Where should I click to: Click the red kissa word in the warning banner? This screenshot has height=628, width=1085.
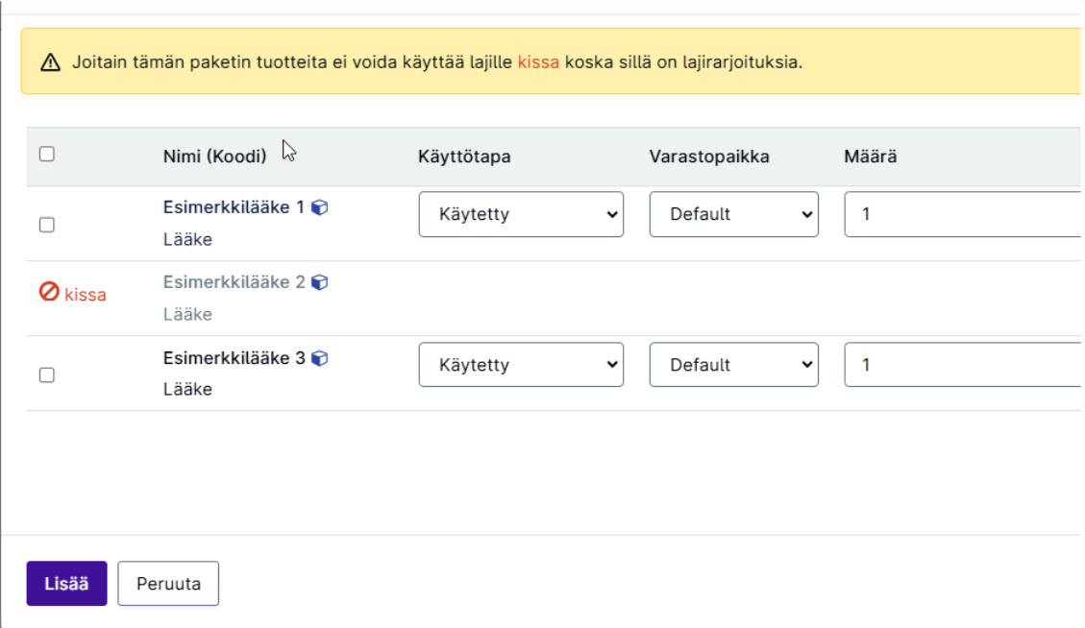tap(538, 62)
